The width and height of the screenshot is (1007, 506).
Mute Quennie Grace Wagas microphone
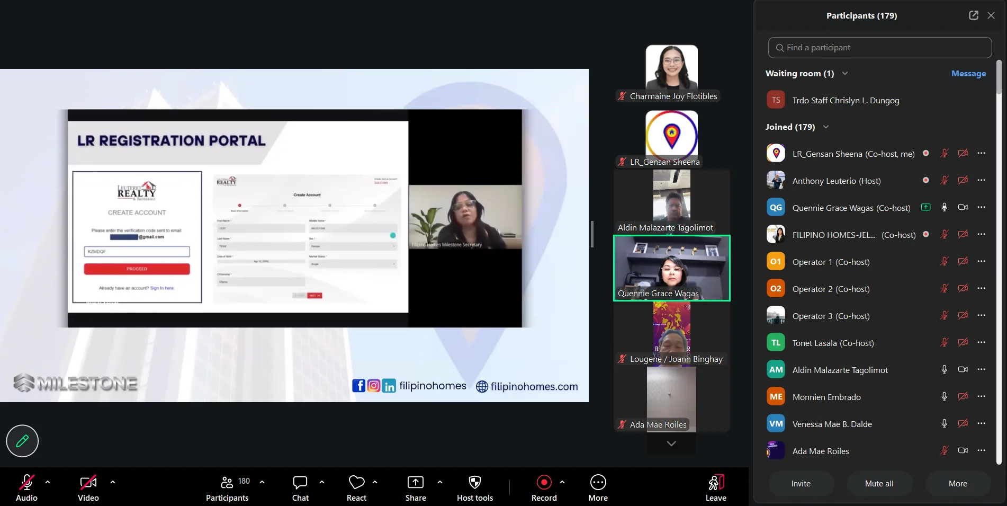944,207
